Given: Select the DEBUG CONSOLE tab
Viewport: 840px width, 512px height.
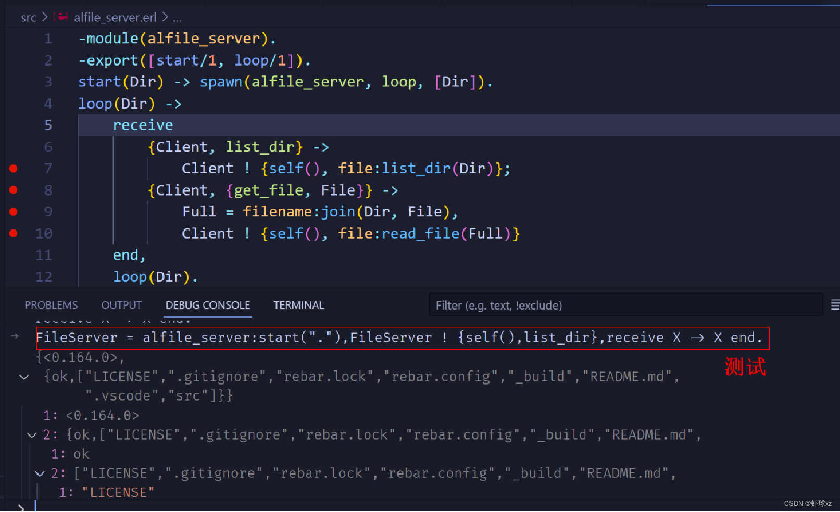Looking at the screenshot, I should (208, 305).
